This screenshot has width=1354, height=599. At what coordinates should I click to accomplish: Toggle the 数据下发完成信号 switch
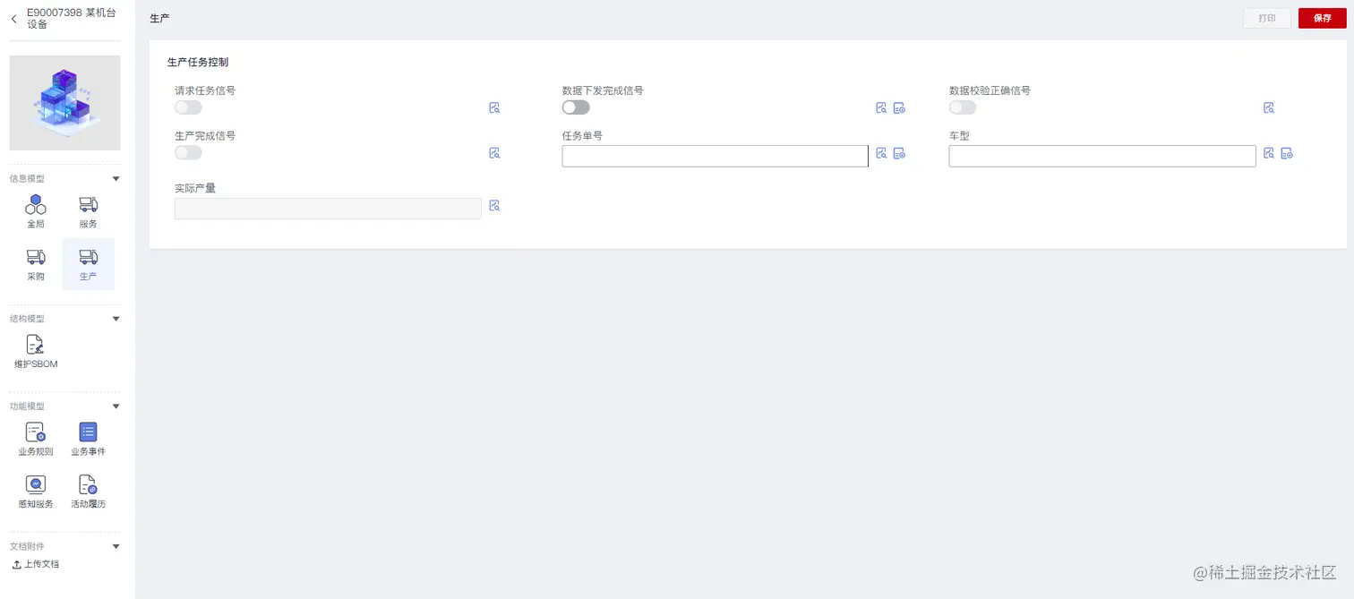[576, 107]
